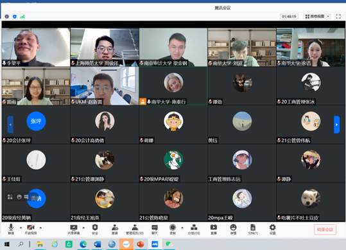Viewport: 346px width, 250px height.
Task: Open the grid view layout selector
Action: (x=317, y=16)
